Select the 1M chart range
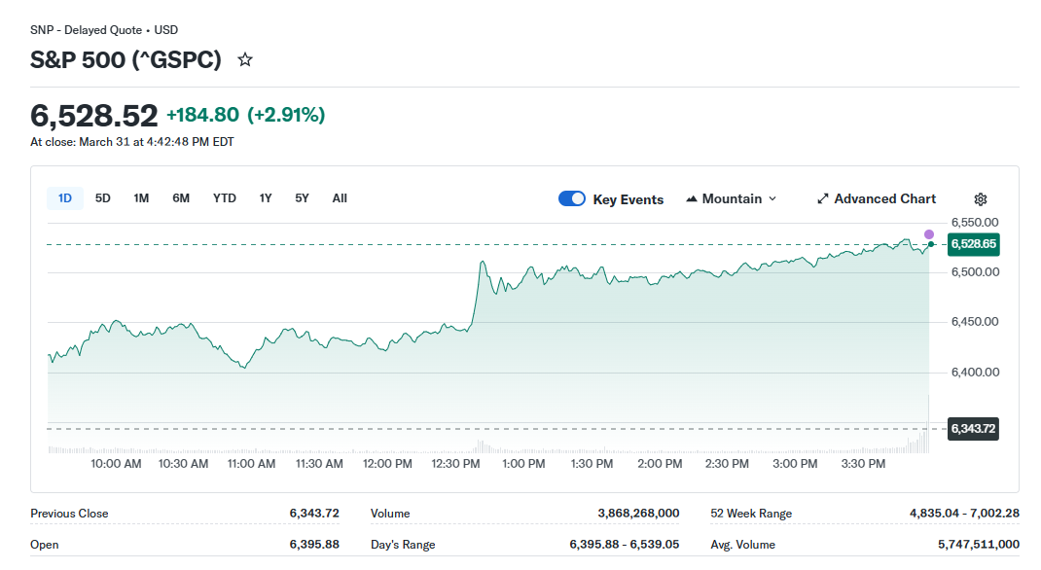 tap(141, 198)
